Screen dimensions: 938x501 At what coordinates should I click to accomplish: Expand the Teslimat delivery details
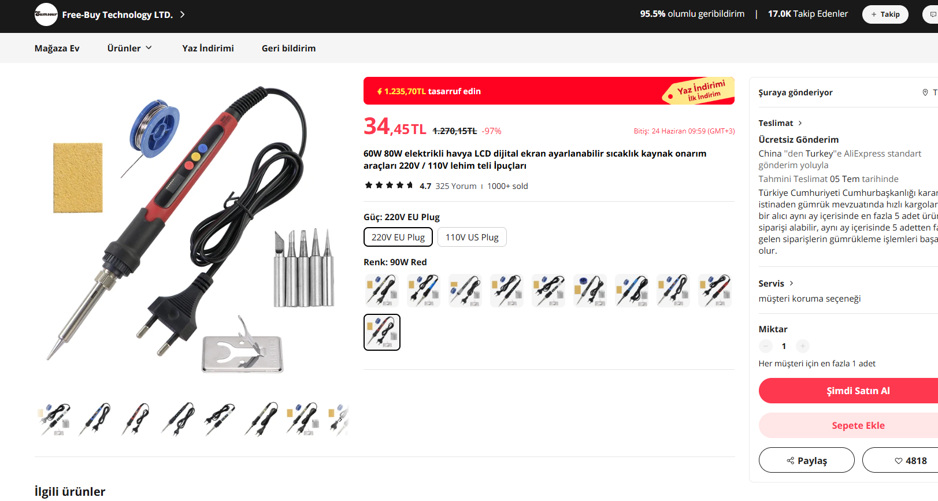(x=780, y=123)
